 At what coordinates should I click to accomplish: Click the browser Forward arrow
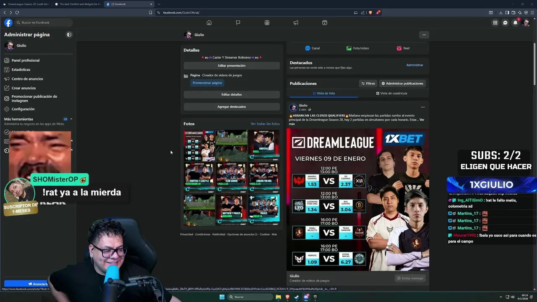[x=11, y=13]
